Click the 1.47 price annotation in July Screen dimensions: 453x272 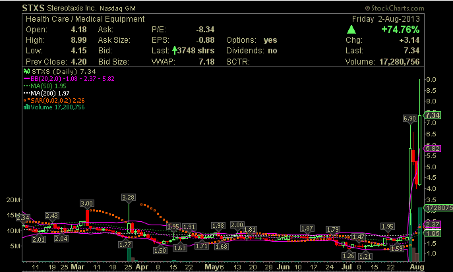point(358,237)
